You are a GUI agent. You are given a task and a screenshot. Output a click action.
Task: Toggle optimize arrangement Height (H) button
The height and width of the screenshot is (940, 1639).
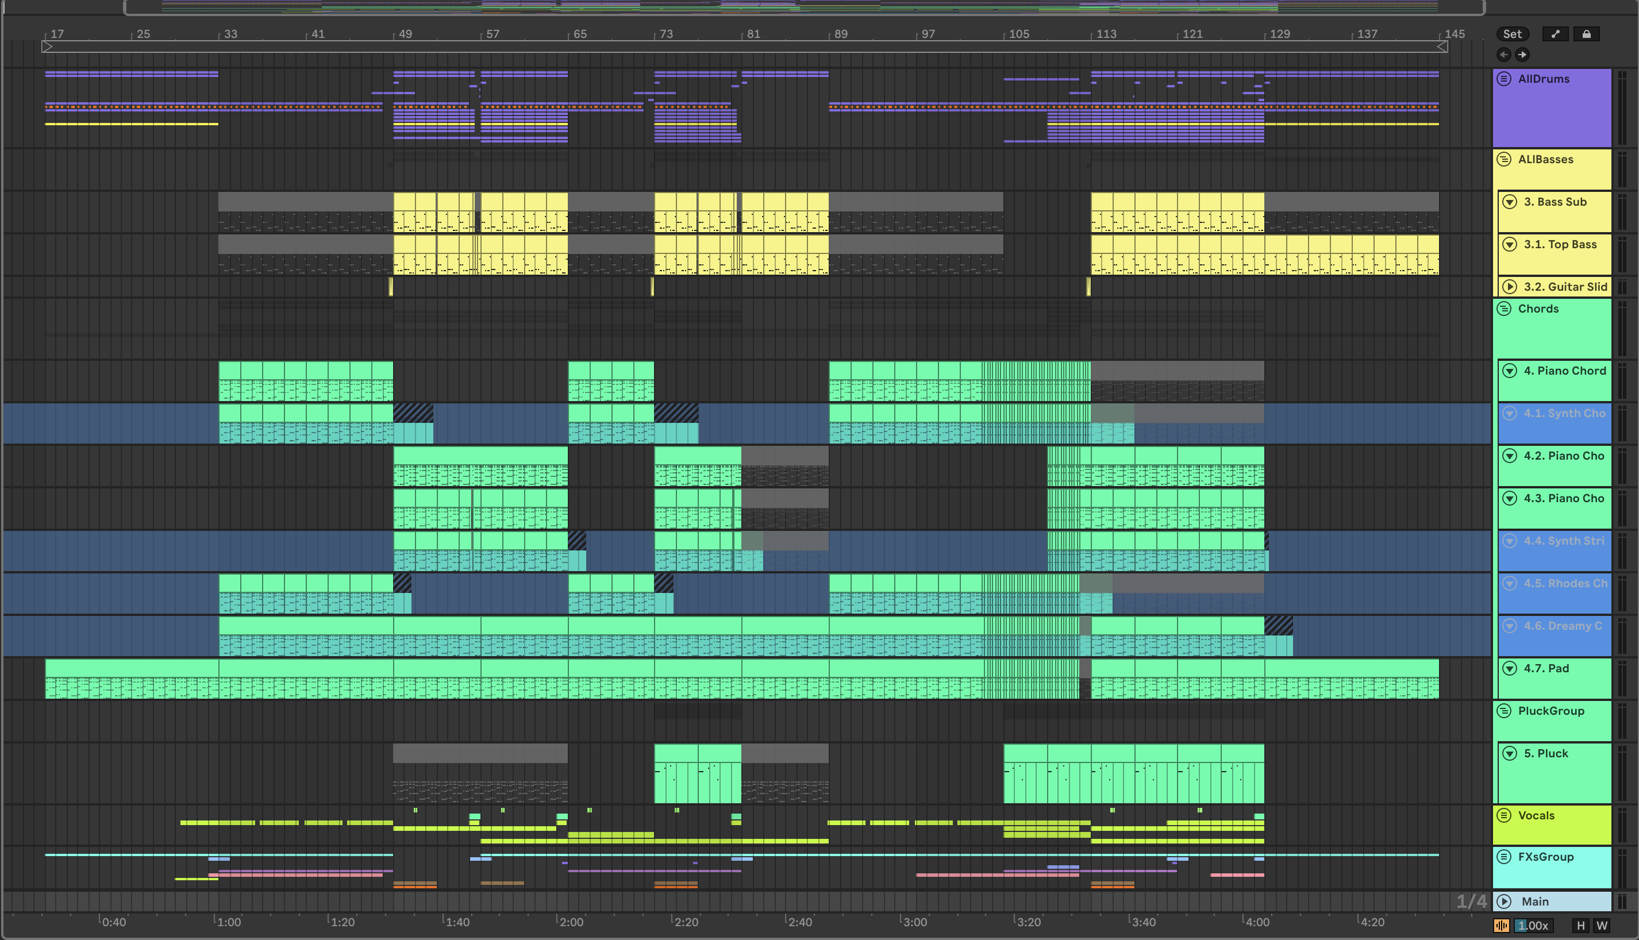tap(1581, 925)
